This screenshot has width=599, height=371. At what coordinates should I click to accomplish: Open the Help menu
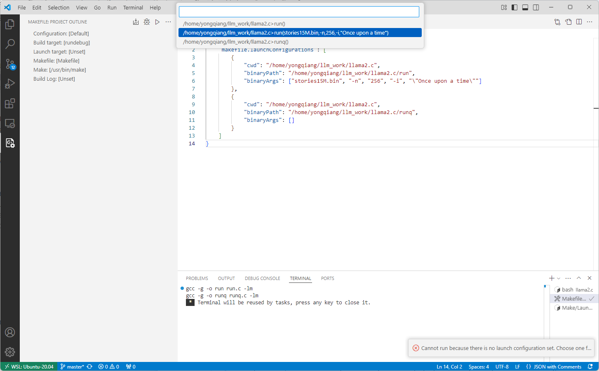coord(155,7)
